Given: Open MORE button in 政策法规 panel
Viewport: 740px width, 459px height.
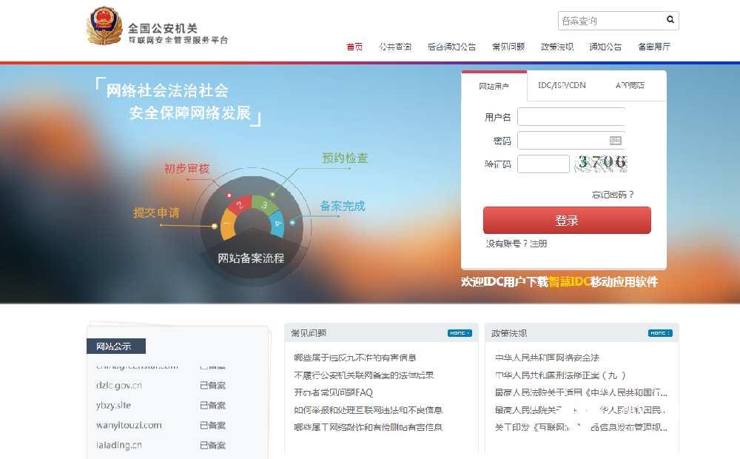Looking at the screenshot, I should coord(659,333).
